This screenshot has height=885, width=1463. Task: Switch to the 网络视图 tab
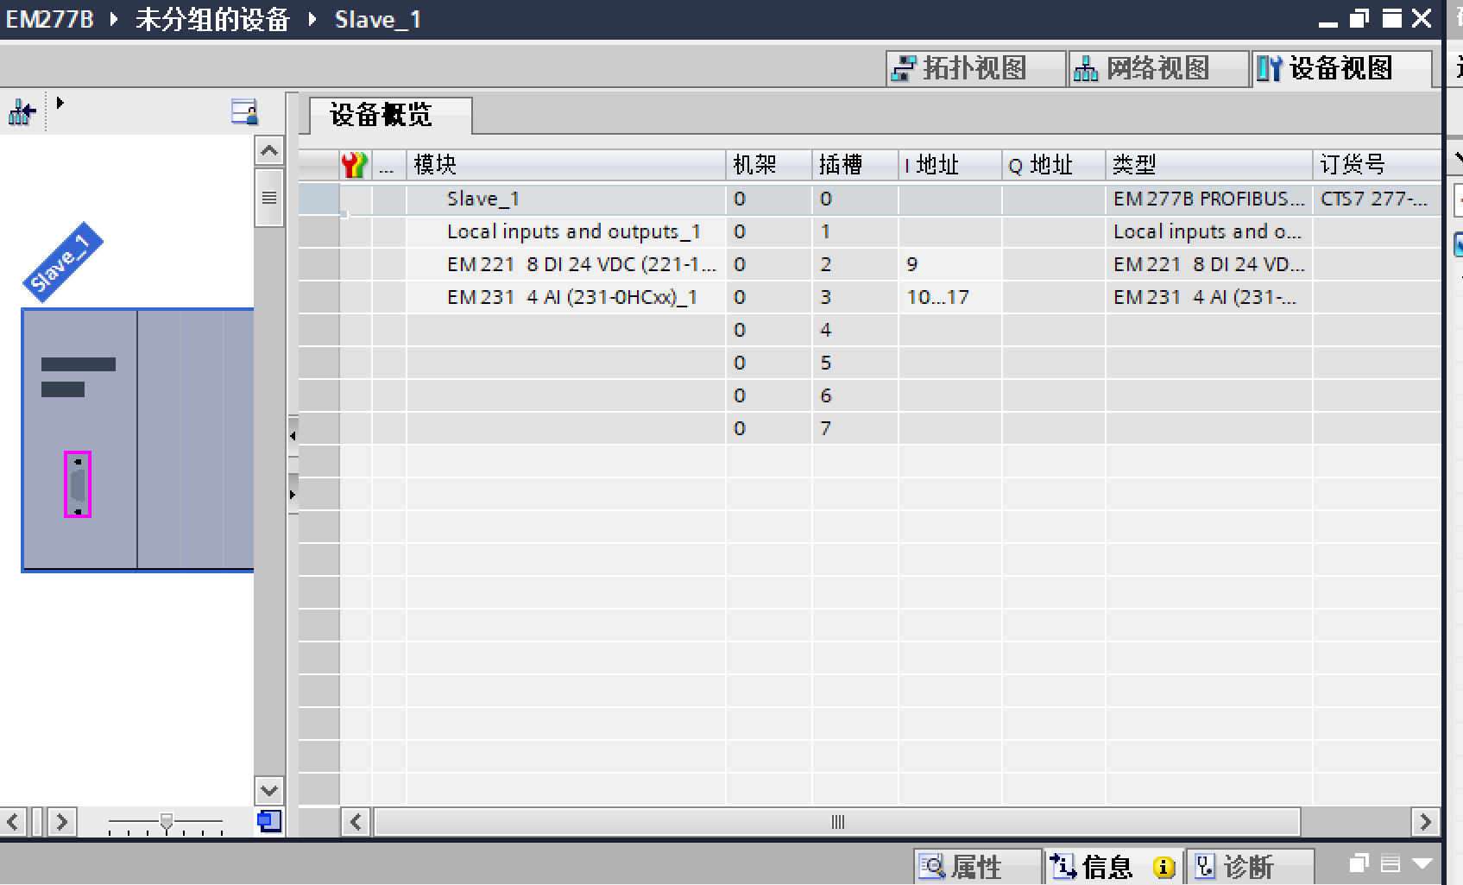click(1158, 68)
